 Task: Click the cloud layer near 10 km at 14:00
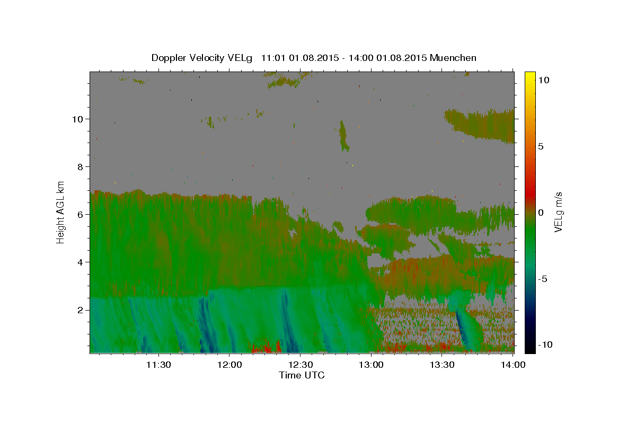tap(485, 126)
